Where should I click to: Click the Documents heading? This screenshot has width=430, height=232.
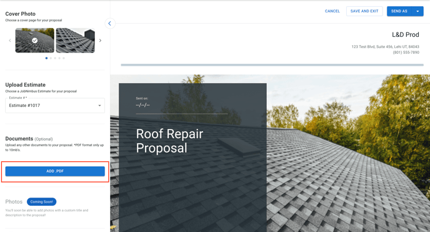tap(19, 139)
